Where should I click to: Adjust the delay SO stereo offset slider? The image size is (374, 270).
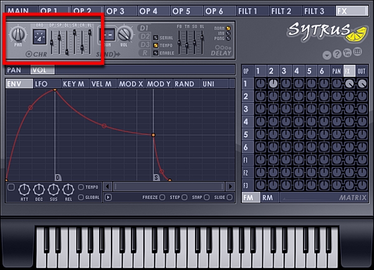(x=194, y=42)
